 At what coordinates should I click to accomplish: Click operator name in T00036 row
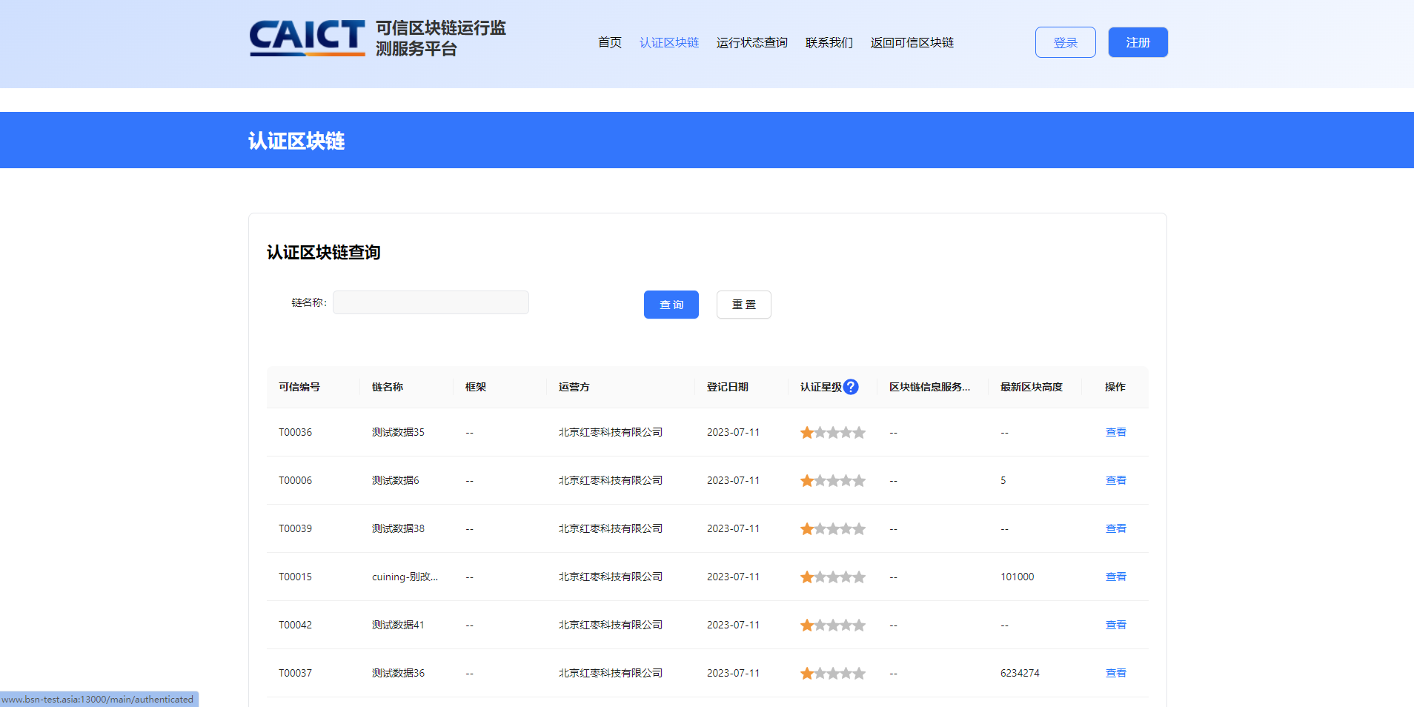[x=611, y=432]
